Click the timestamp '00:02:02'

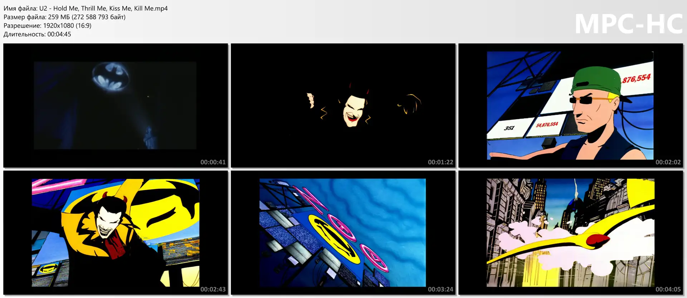(x=668, y=162)
